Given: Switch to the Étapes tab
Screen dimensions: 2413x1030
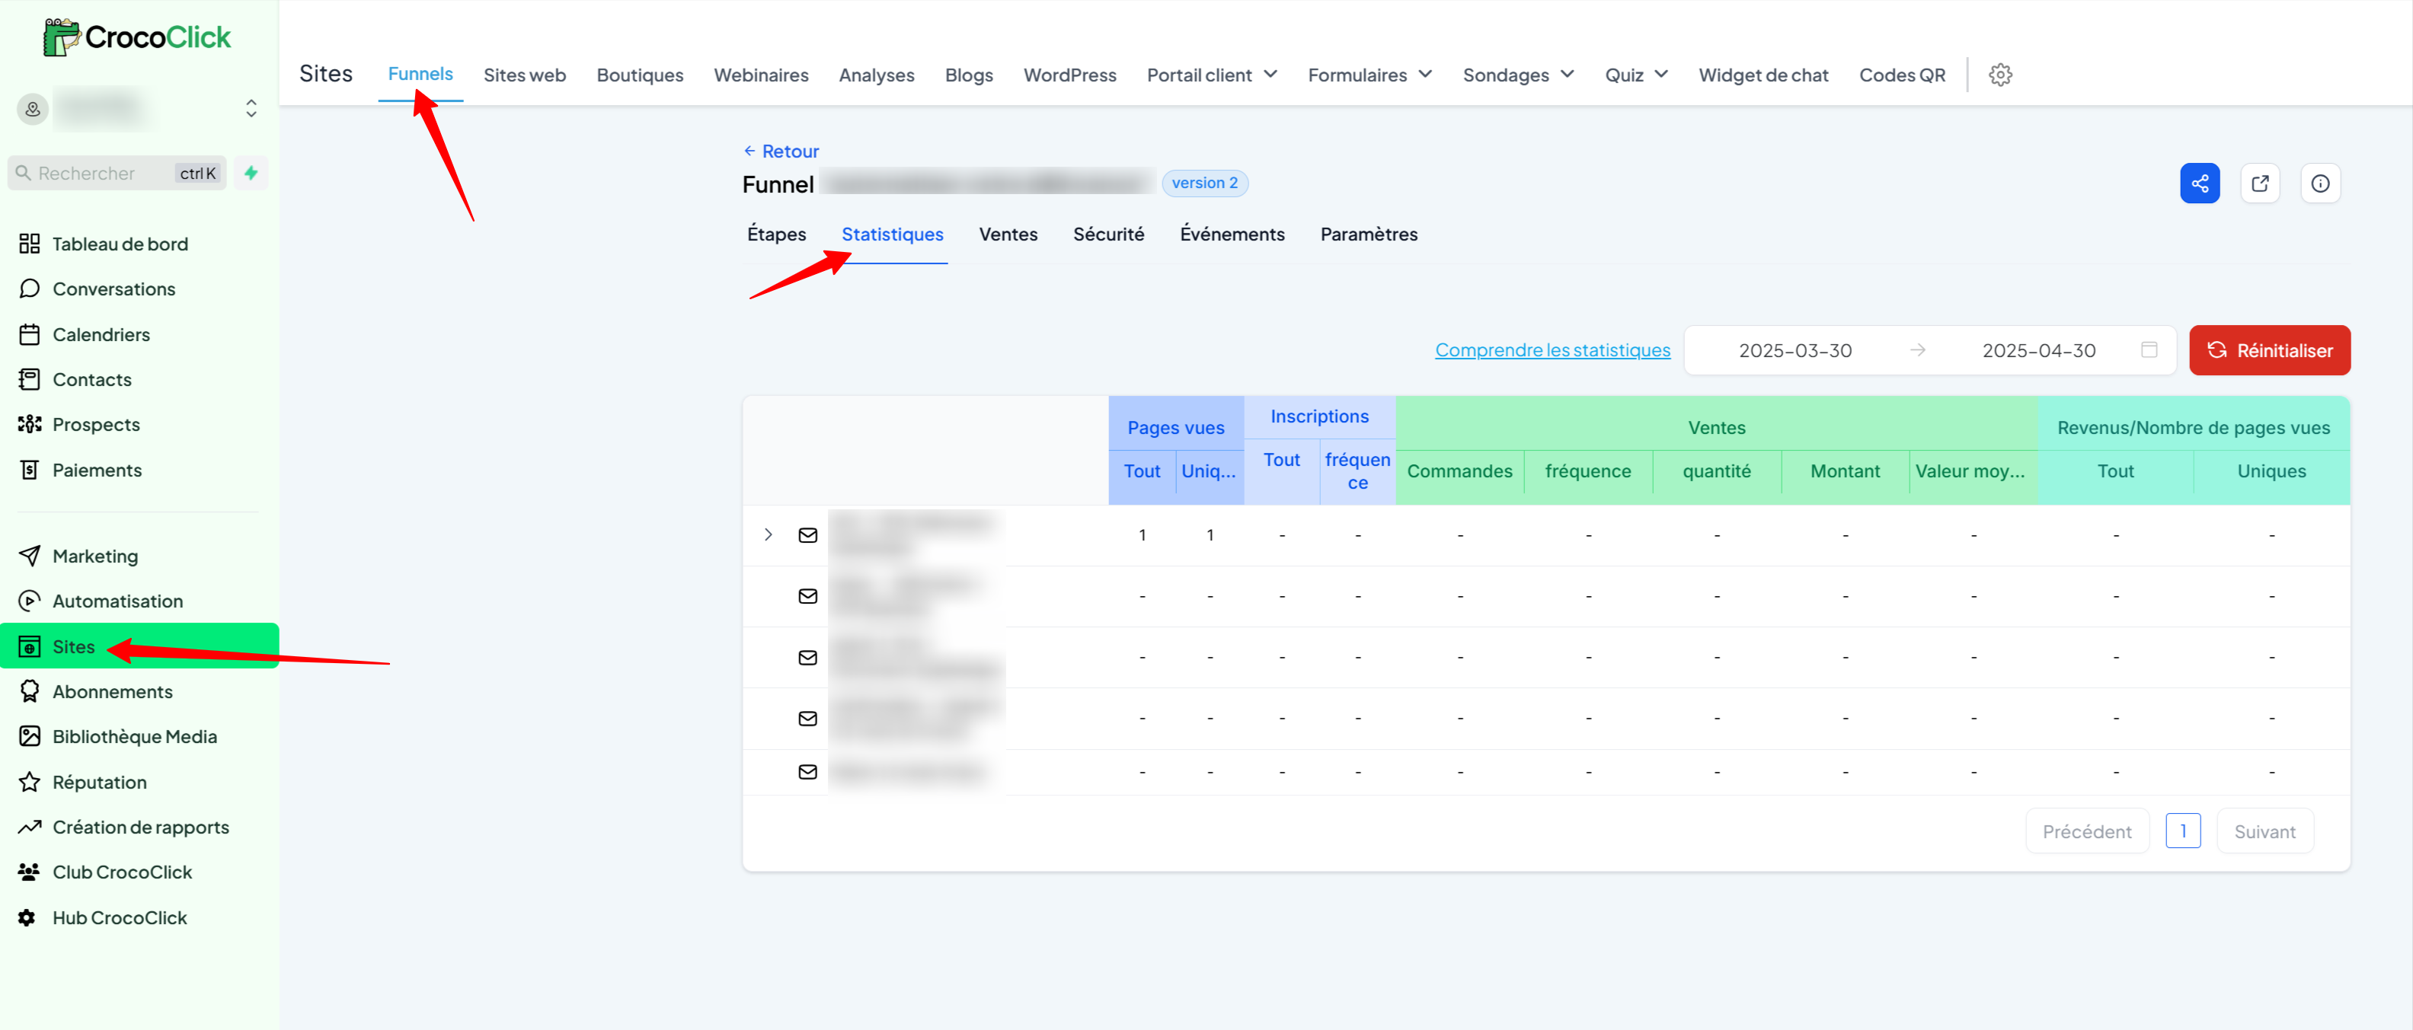Looking at the screenshot, I should tap(775, 234).
